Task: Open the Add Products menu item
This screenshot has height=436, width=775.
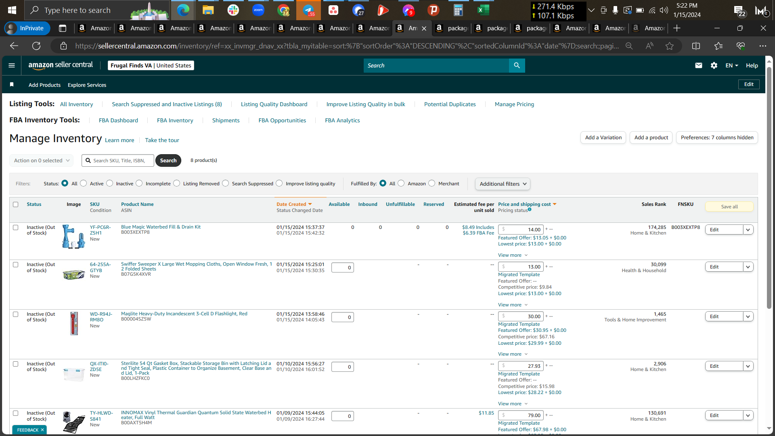Action: pyautogui.click(x=44, y=85)
